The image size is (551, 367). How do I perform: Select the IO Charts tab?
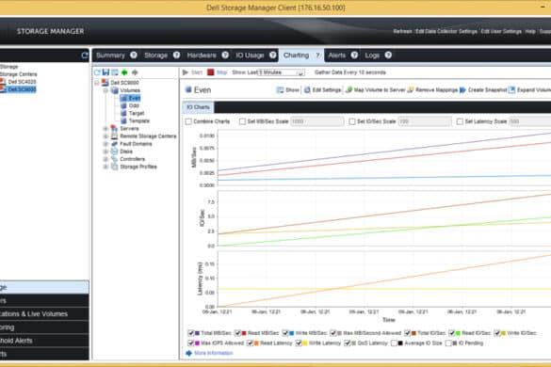tap(198, 107)
